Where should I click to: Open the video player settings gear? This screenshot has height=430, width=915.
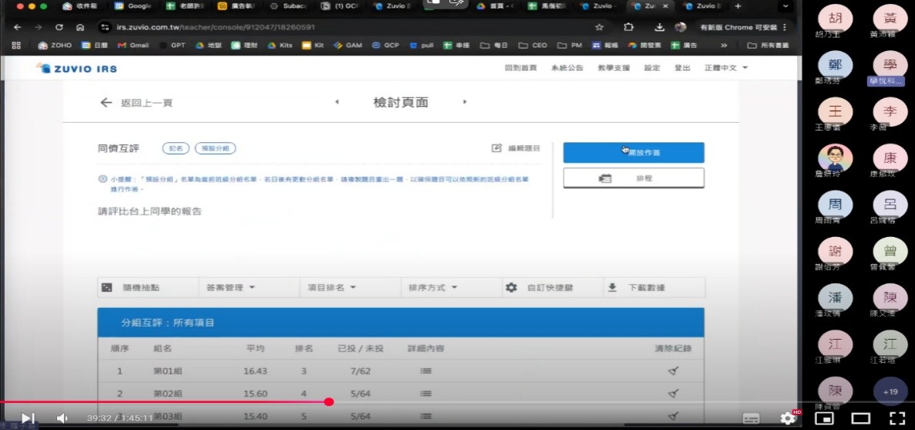788,418
